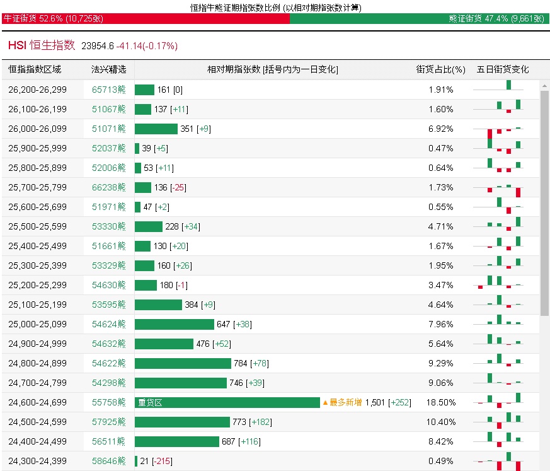The height and width of the screenshot is (471, 550).
Task: Click range cell 25,000-25,099
Action: click(x=38, y=324)
